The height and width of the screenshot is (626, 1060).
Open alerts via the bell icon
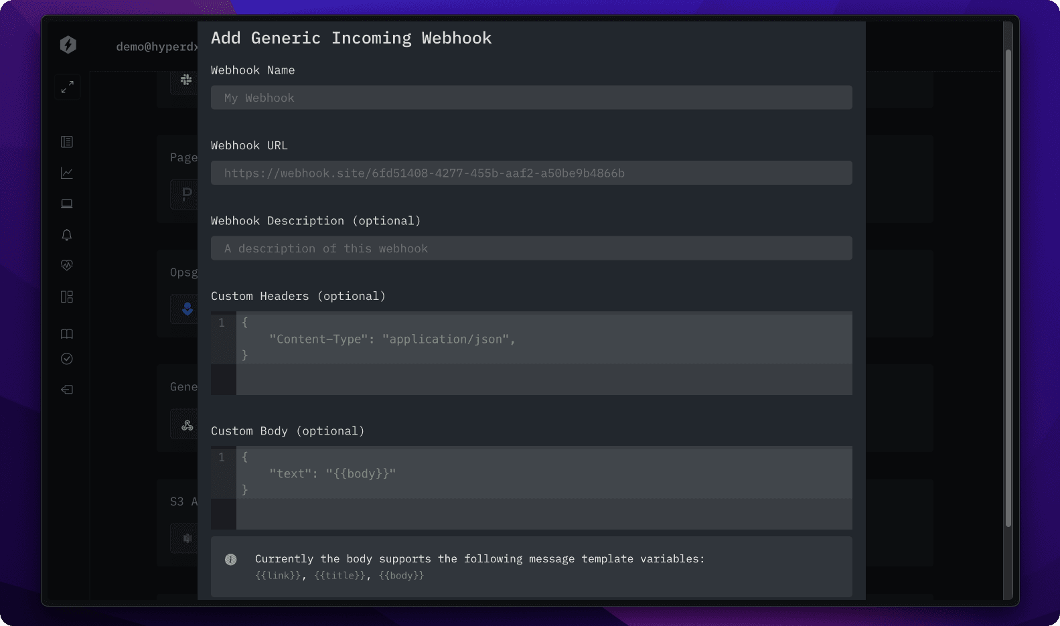click(x=67, y=235)
